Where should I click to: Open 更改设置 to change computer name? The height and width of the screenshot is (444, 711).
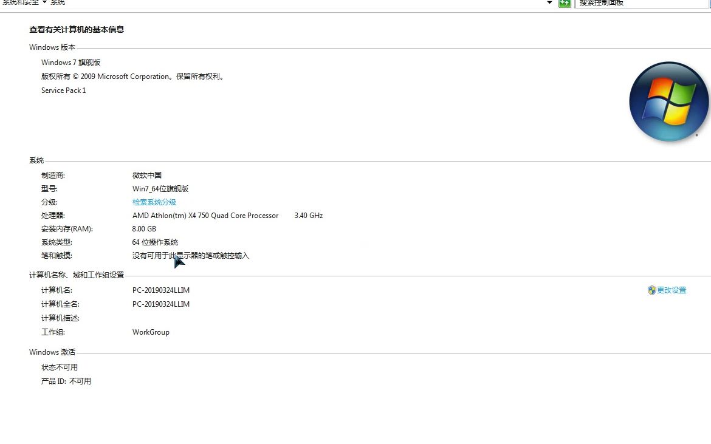671,290
